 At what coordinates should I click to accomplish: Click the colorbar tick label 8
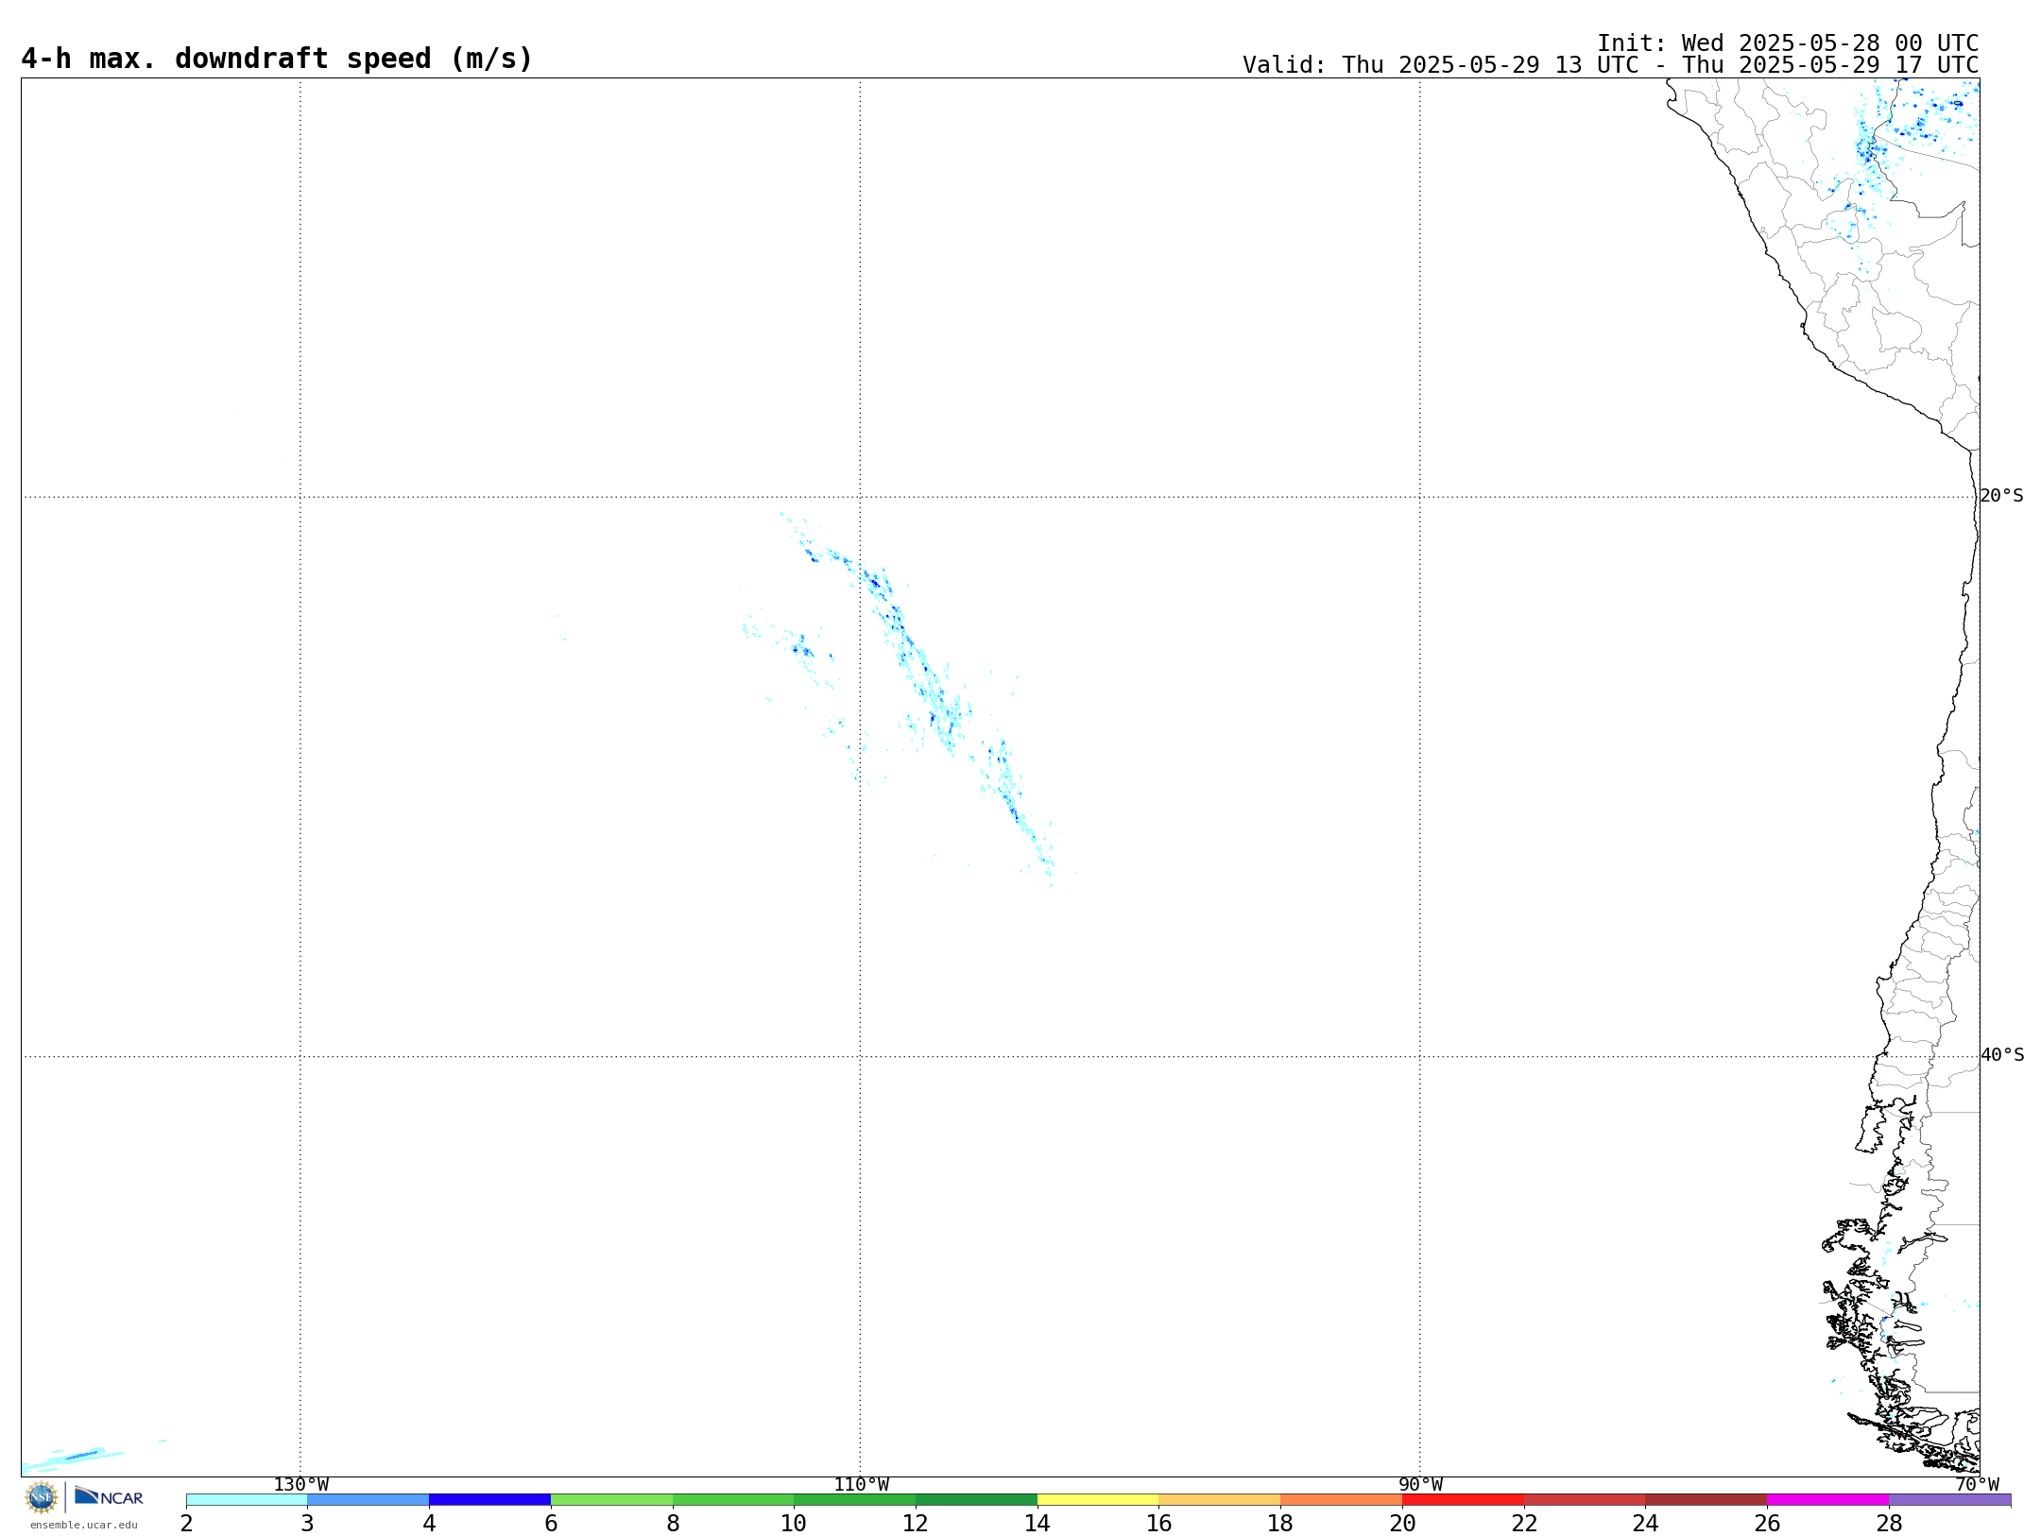tap(673, 1523)
